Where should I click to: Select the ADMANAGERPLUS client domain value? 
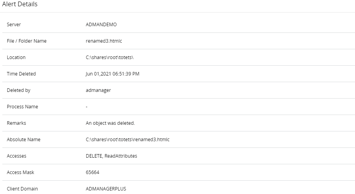(106, 189)
